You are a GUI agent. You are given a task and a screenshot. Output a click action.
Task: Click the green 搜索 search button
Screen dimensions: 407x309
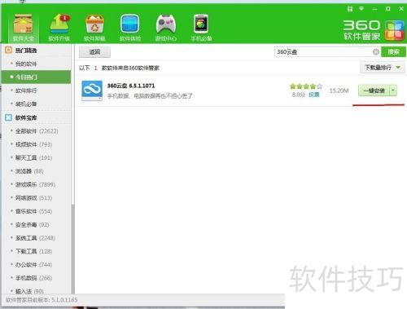tap(393, 51)
